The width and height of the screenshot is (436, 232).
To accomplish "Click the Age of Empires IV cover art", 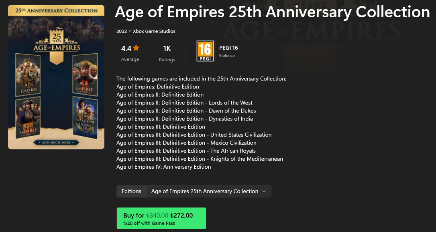I will click(85, 117).
